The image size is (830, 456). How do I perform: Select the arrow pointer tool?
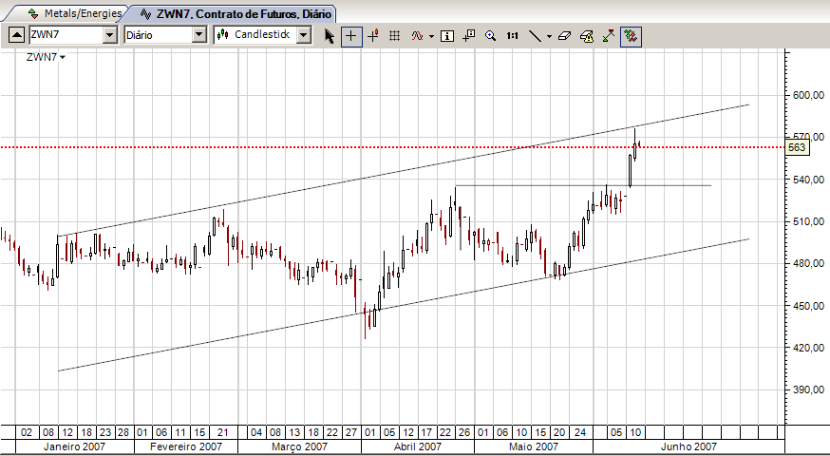330,36
